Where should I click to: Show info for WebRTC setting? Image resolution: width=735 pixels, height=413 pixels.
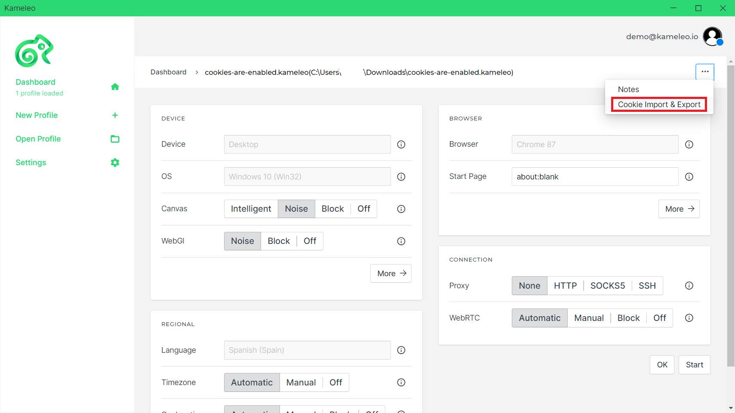[689, 318]
